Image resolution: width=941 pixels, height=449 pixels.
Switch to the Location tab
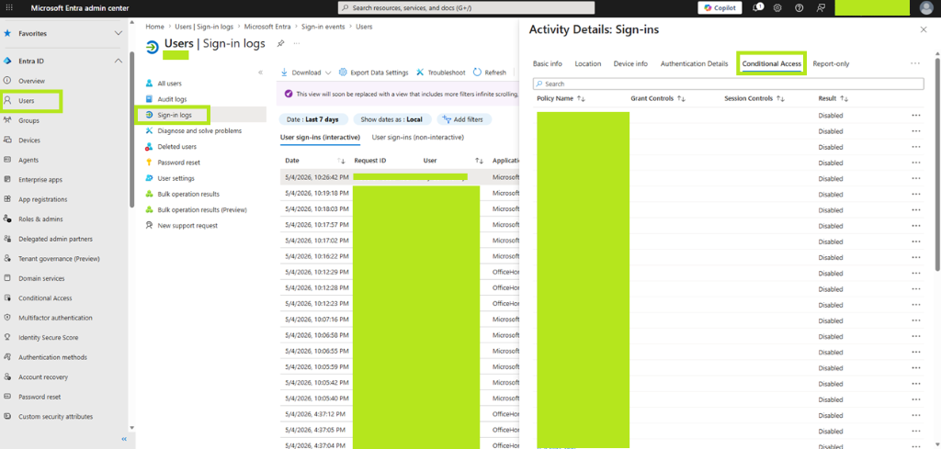(x=587, y=63)
